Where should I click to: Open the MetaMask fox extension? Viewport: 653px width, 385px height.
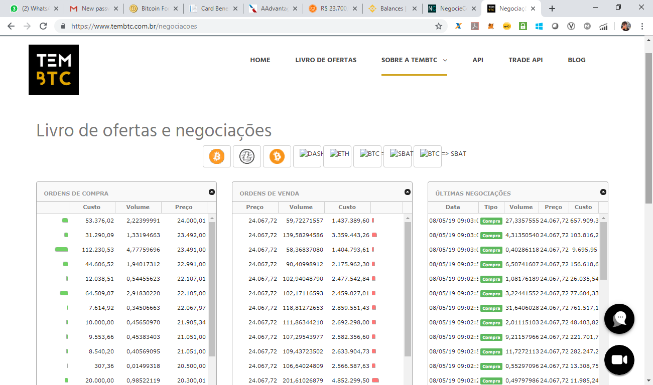click(490, 26)
